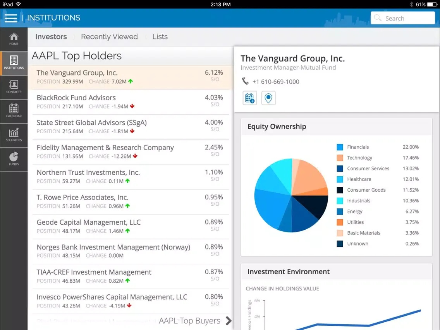Click AAPL Top Buyers label
This screenshot has height=330, width=440.
(x=189, y=321)
